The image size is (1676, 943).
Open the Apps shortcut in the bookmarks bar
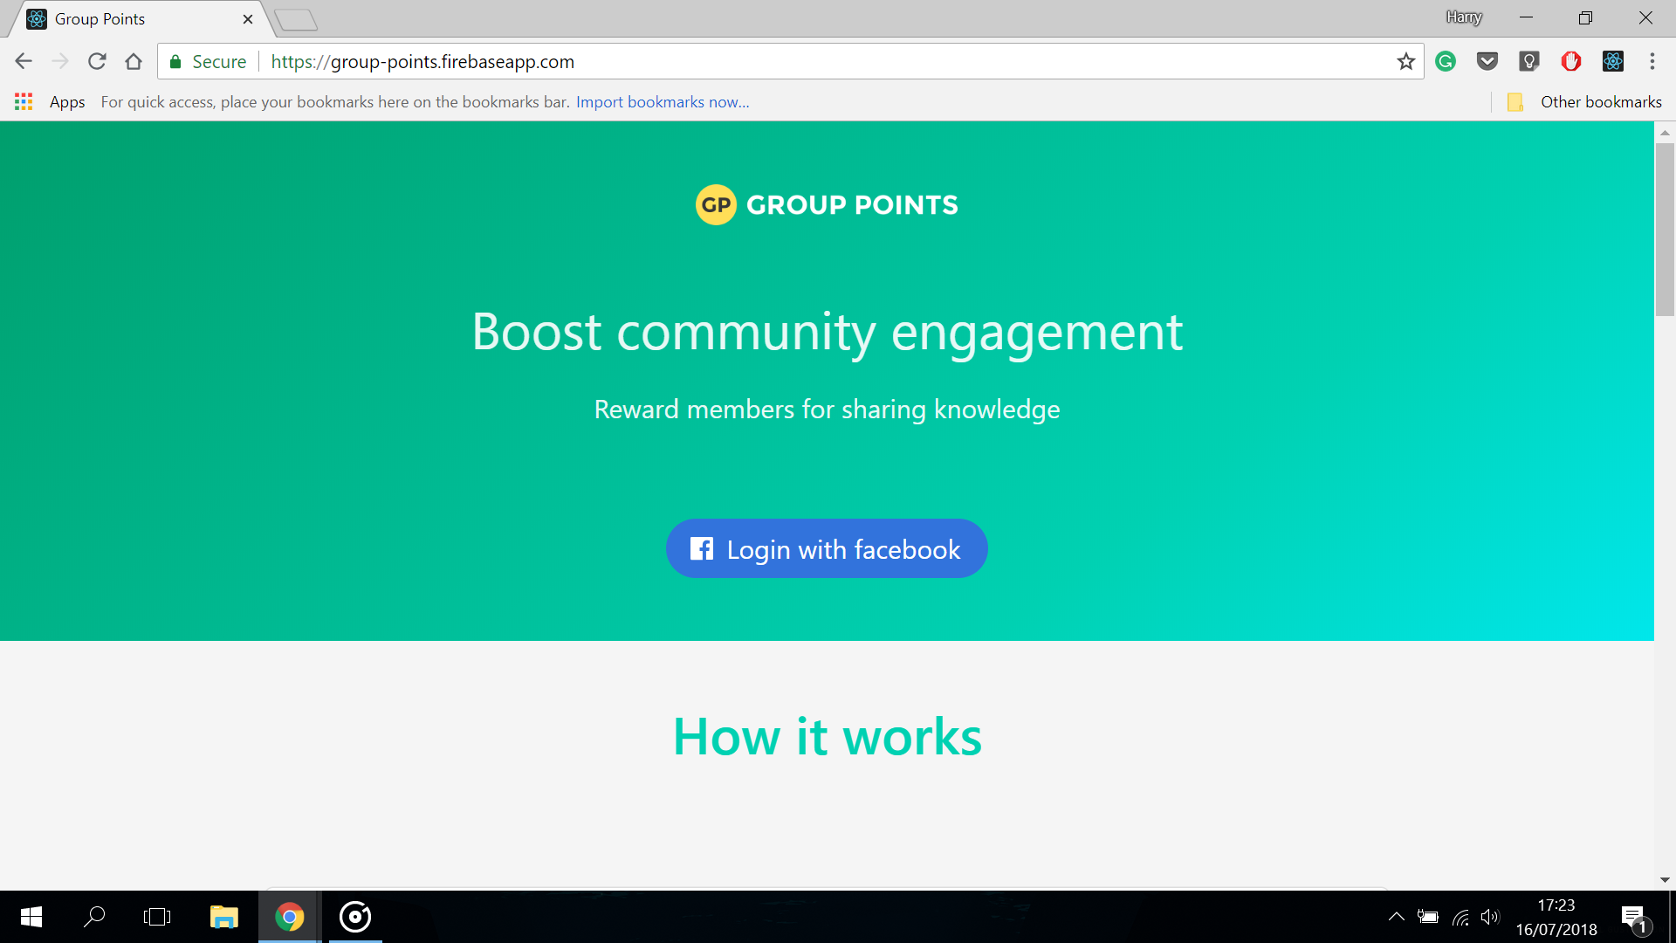point(51,102)
